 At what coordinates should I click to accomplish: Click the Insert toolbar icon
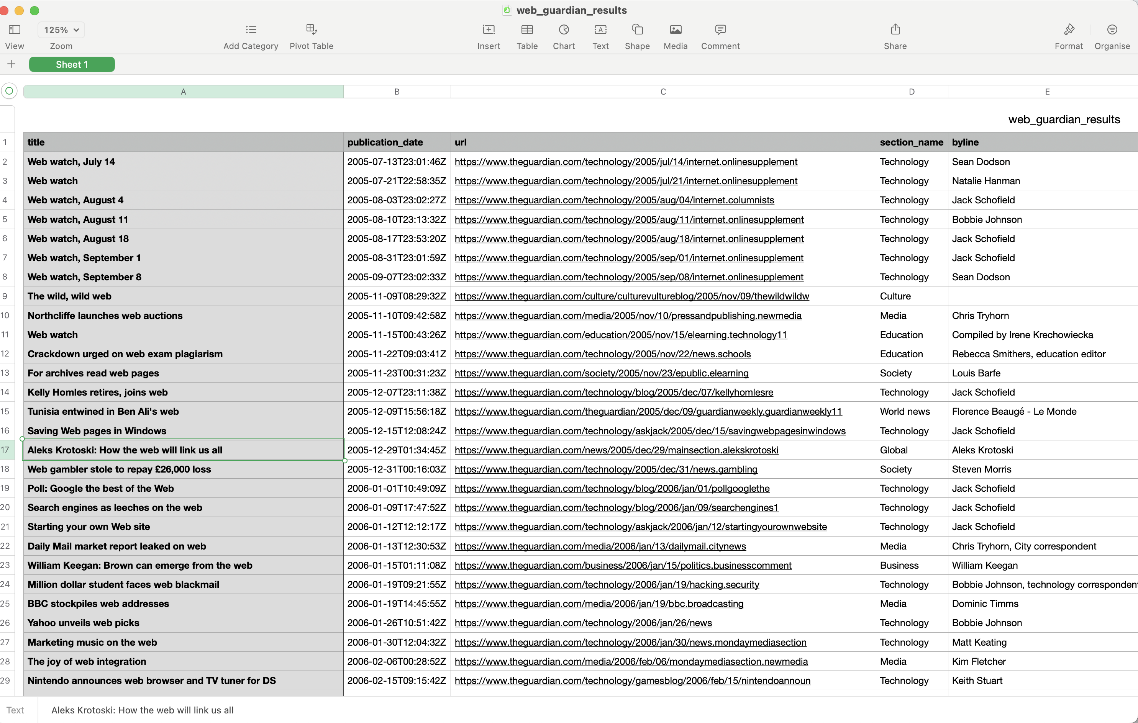(x=488, y=30)
